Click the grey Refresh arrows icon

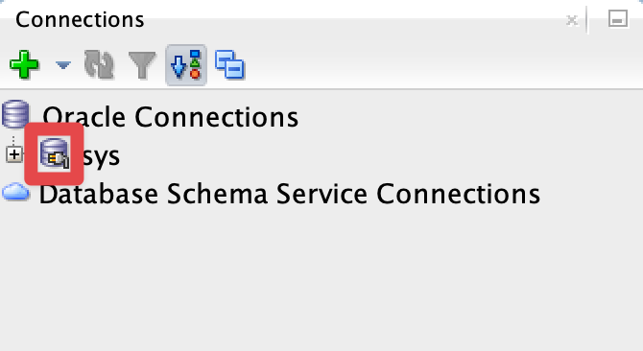click(99, 64)
